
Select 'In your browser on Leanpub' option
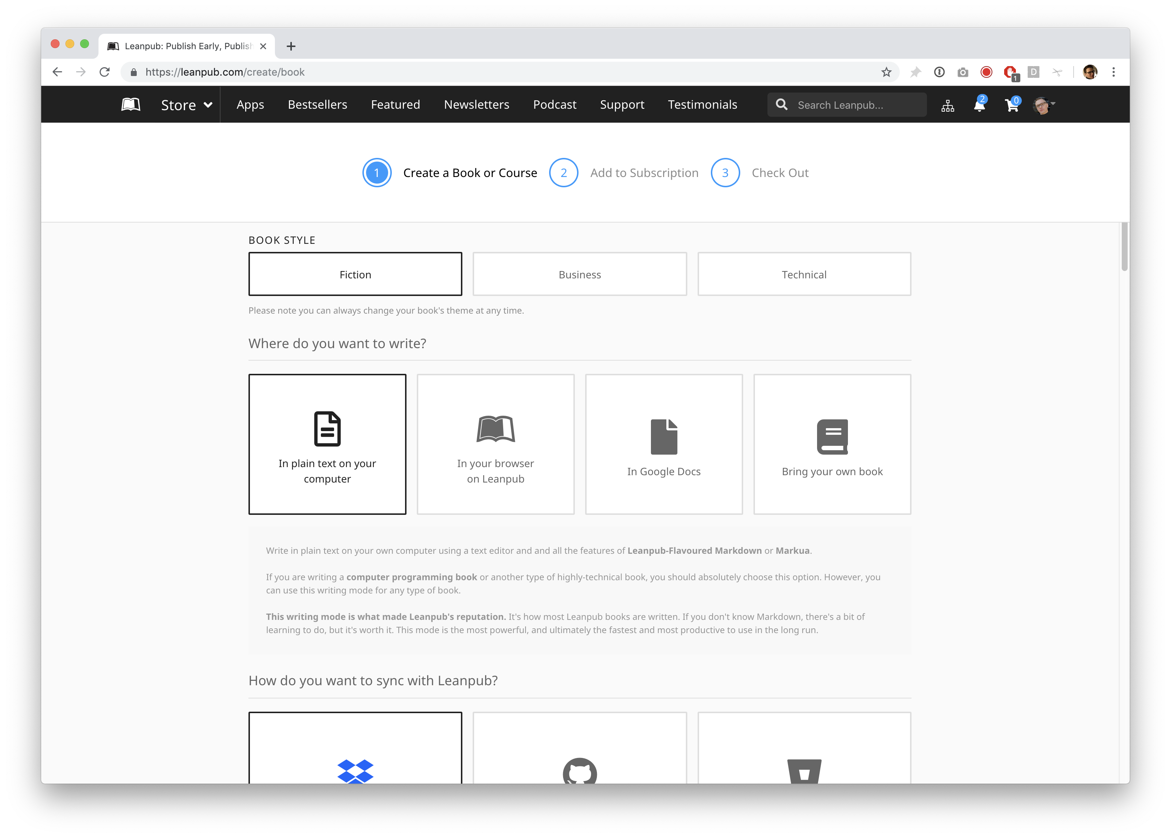click(496, 444)
